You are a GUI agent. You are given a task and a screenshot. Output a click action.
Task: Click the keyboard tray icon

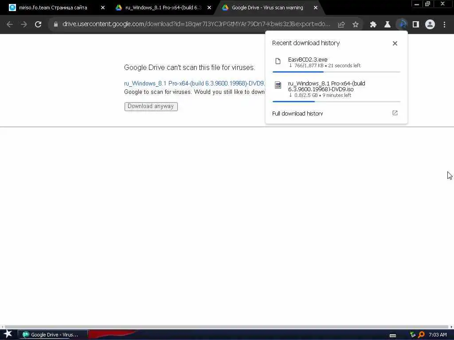(x=393, y=336)
